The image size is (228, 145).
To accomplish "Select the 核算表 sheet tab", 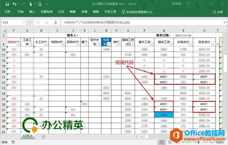I will coord(28,136).
